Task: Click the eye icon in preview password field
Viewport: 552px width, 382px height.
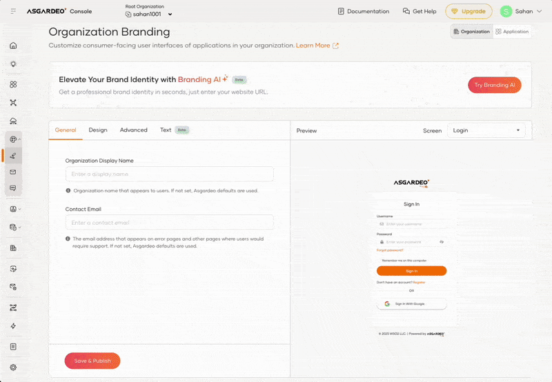Action: pos(442,242)
